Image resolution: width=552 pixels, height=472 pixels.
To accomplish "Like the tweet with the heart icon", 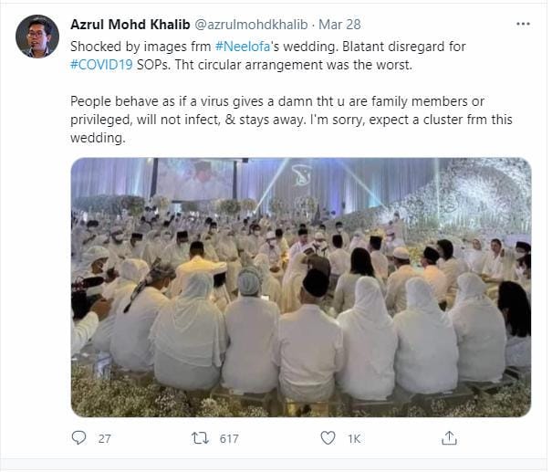I will coord(328,438).
